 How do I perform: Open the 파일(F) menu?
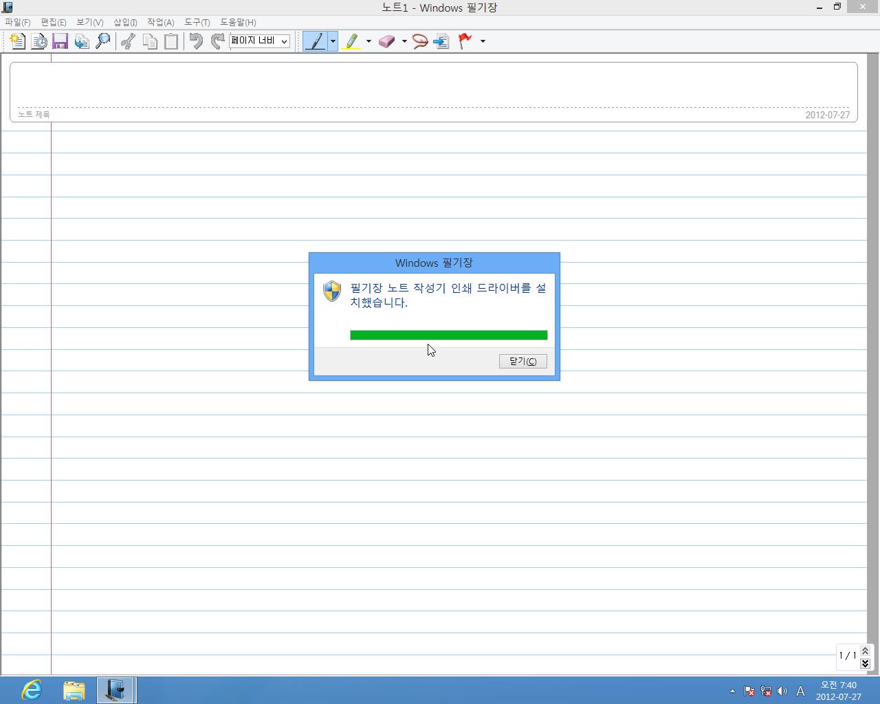(18, 22)
